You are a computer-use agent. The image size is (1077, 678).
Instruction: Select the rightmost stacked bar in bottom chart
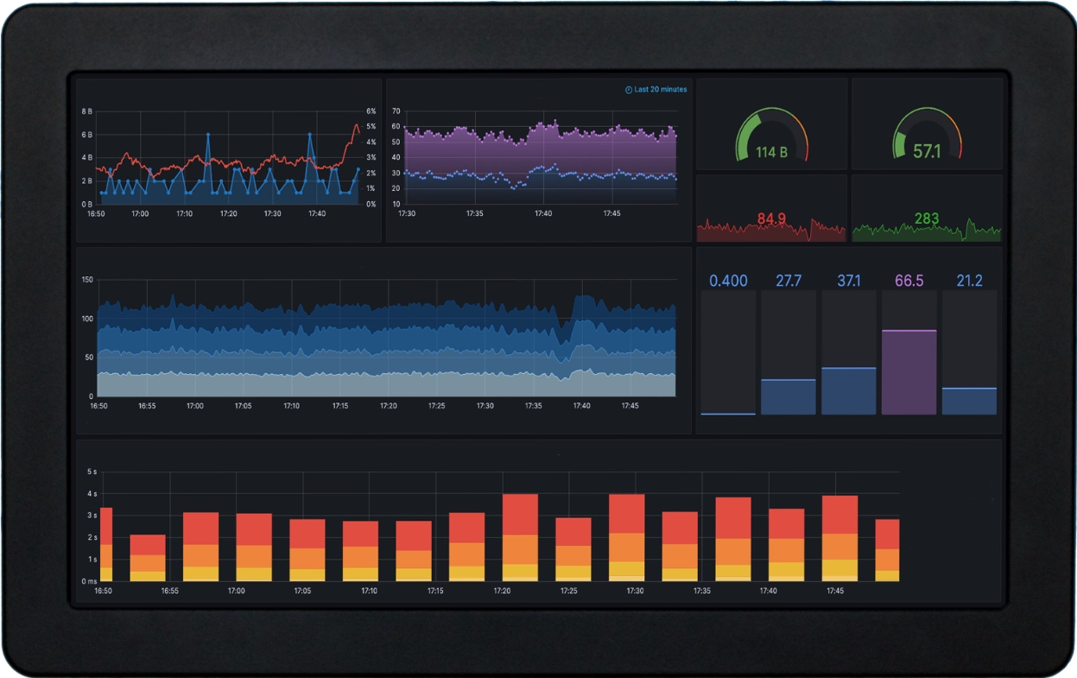pyautogui.click(x=887, y=550)
